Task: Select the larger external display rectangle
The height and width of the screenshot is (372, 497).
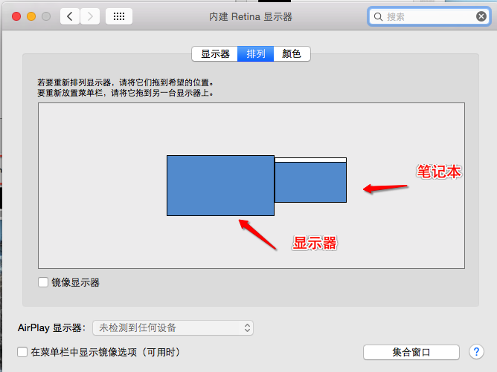Action: tap(220, 185)
